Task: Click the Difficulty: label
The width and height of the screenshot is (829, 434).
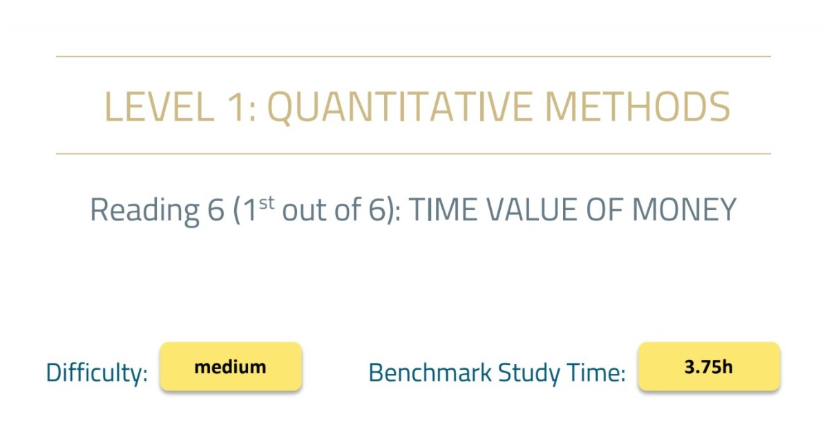Action: point(97,373)
